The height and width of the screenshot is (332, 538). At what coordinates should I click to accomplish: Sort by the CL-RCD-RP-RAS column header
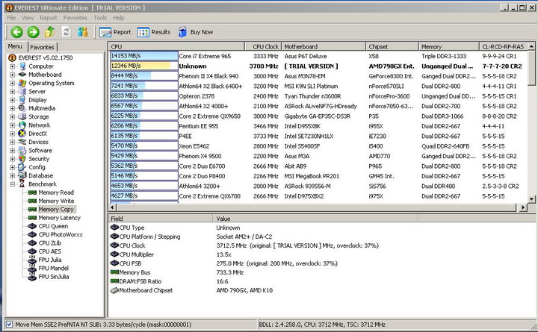(x=504, y=46)
